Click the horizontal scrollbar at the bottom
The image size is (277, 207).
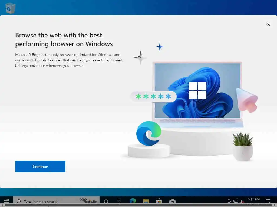[138, 205]
